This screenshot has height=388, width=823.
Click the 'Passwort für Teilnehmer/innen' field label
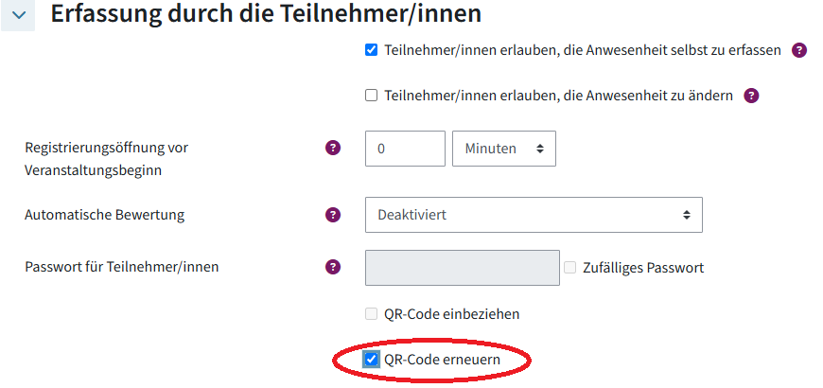pyautogui.click(x=121, y=267)
